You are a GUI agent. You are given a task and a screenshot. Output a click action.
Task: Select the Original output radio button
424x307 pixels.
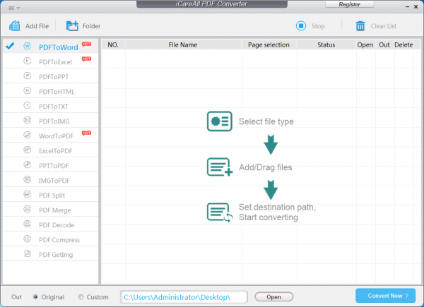(35, 297)
